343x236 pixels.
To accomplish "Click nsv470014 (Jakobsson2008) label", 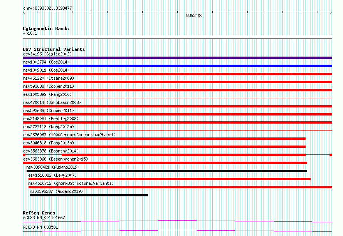I will pyautogui.click(x=52, y=102).
